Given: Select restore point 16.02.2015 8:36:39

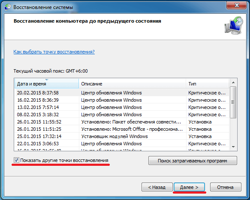Looking at the screenshot, I should [x=122, y=100].
